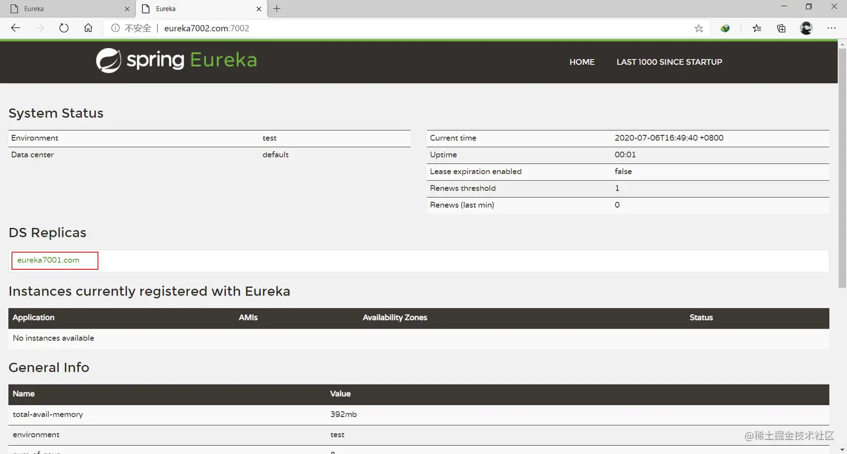Go back with the browser back arrow
This screenshot has height=454, width=847.
coord(16,28)
